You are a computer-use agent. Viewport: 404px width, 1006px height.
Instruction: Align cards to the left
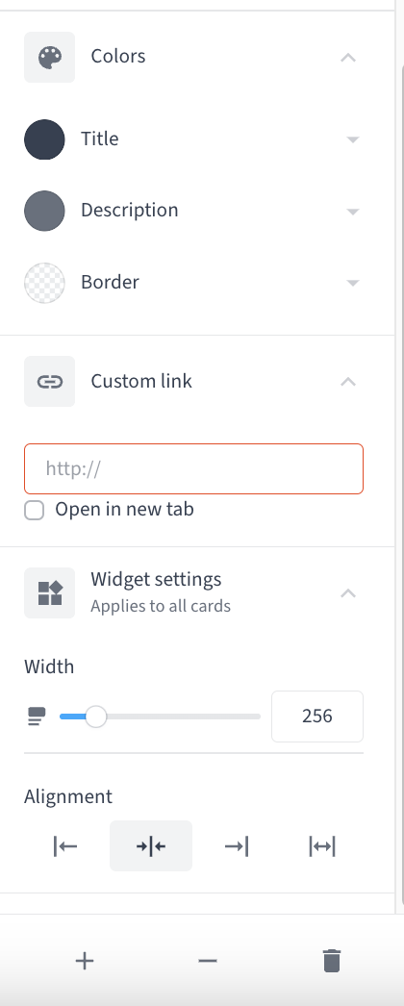point(65,846)
